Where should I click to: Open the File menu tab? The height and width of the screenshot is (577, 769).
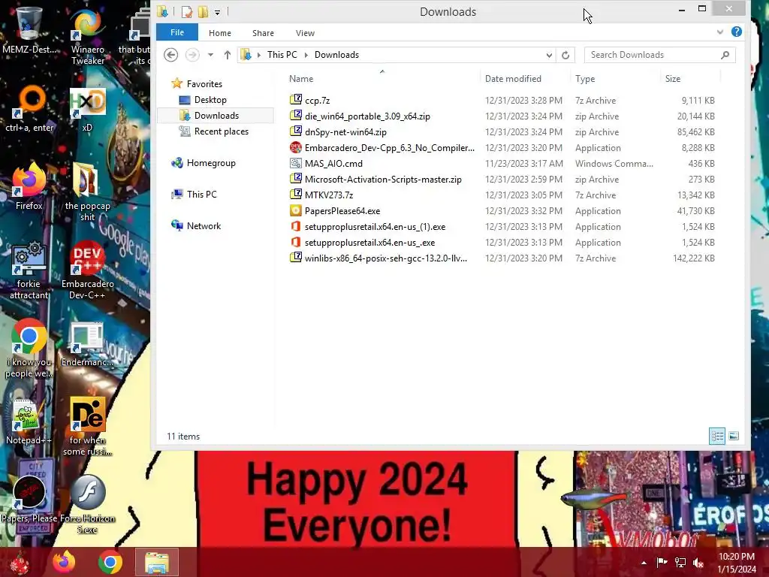point(177,32)
